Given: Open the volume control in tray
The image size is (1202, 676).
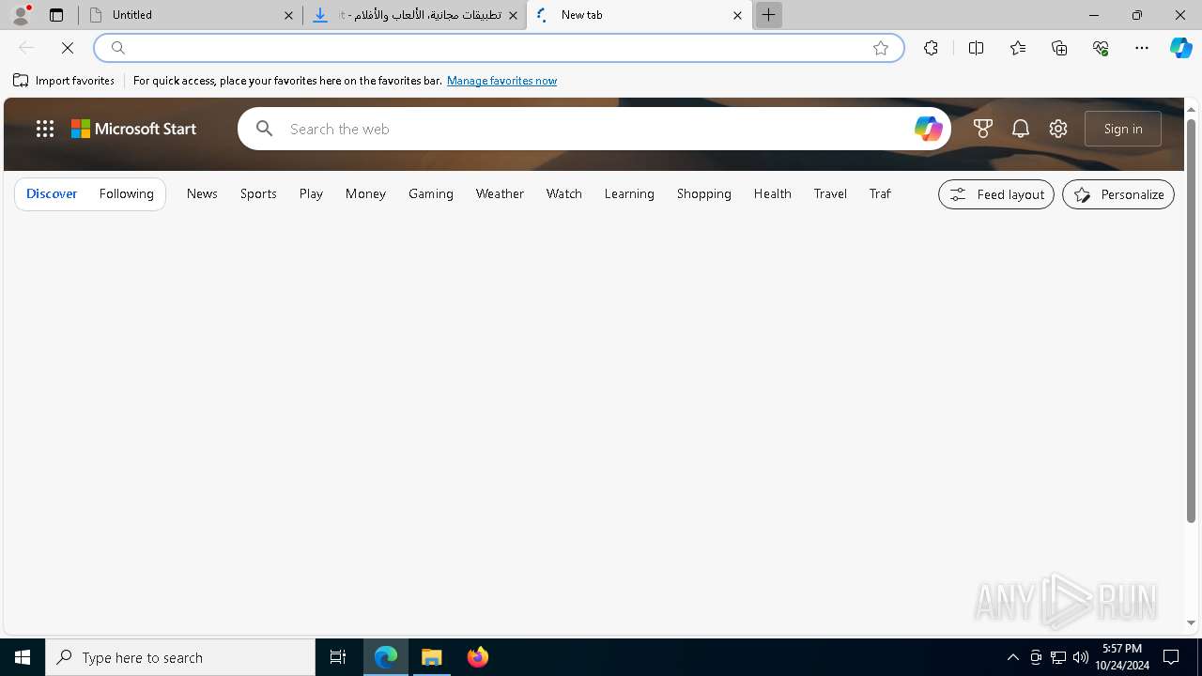Looking at the screenshot, I should click(1081, 657).
